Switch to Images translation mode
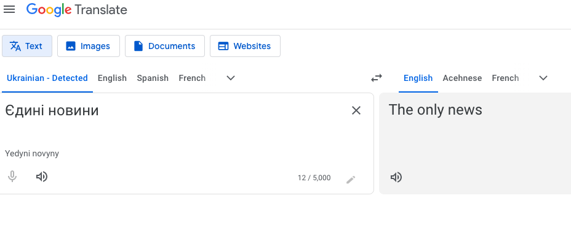This screenshot has width=571, height=225. (x=89, y=46)
